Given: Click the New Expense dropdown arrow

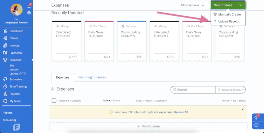Looking at the screenshot, I should pos(241,5).
